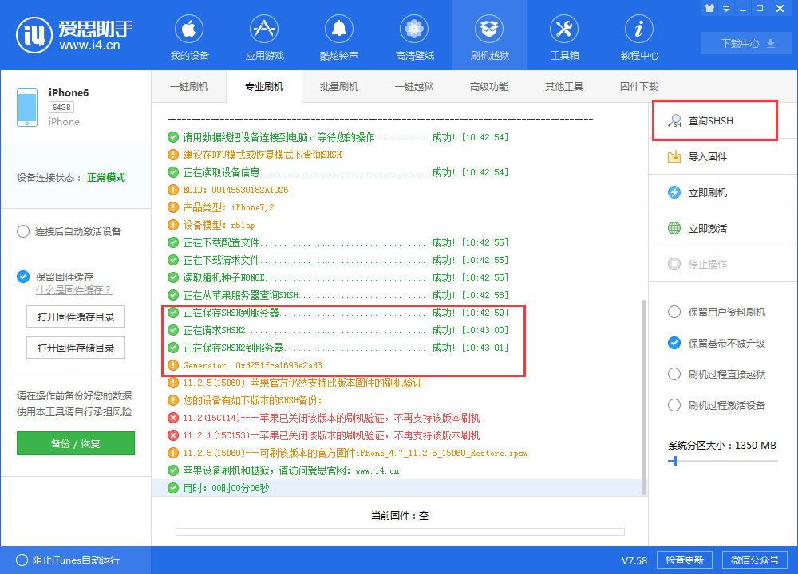Open 应用游戏 app store icon
The height and width of the screenshot is (574, 798).
[264, 29]
